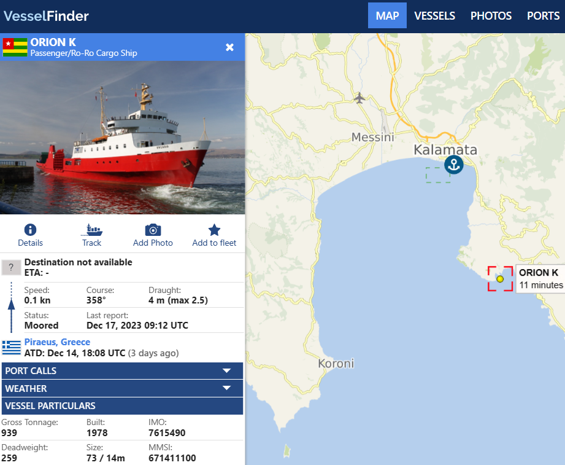Toggle the VESSEL PARTICULARS section header

[122, 406]
